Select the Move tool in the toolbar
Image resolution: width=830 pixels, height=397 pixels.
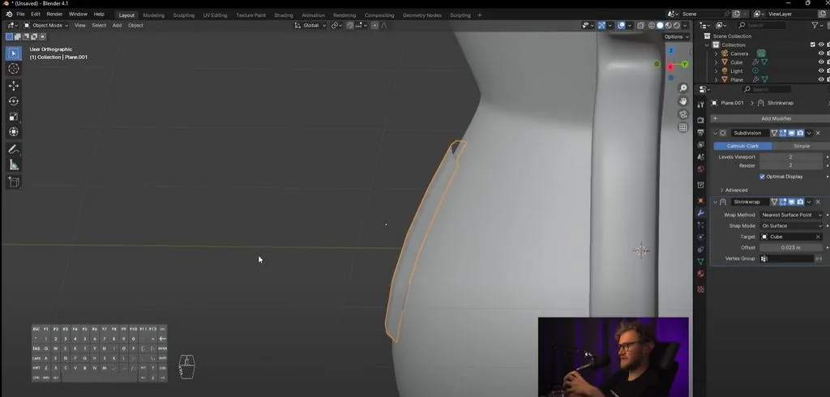14,85
